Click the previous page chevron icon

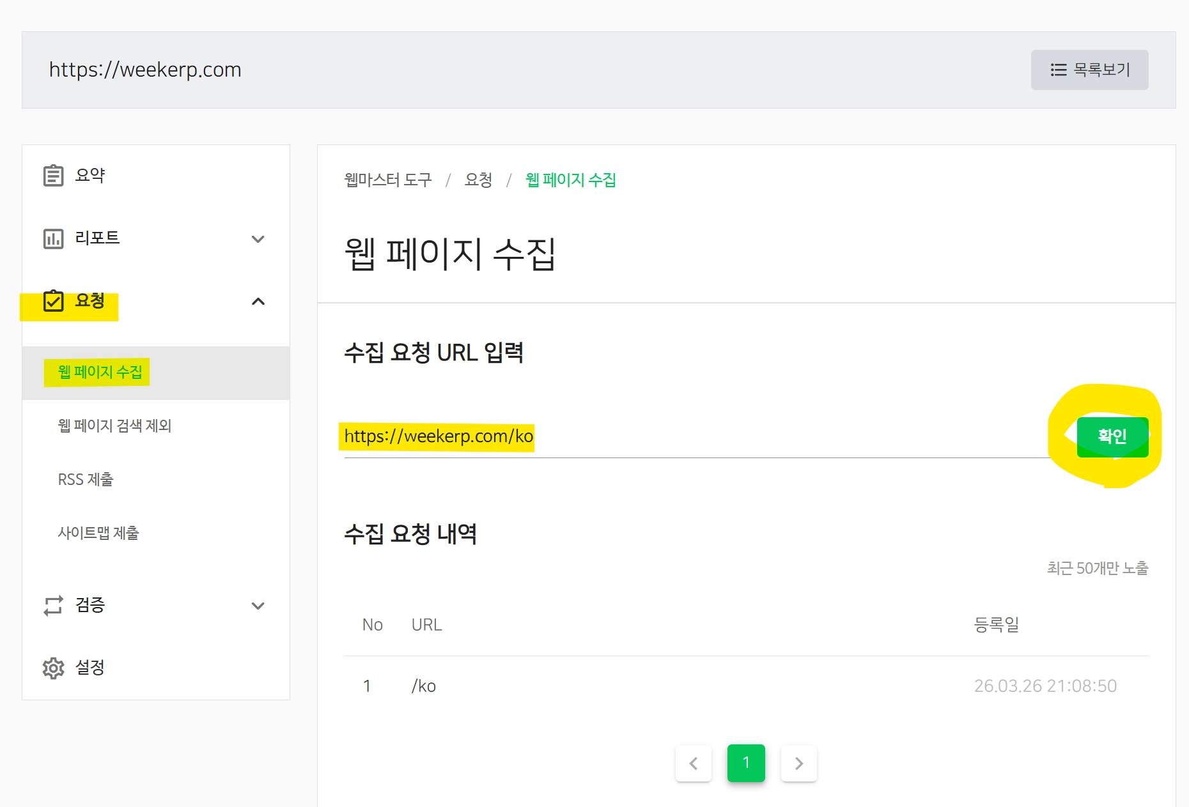point(694,763)
